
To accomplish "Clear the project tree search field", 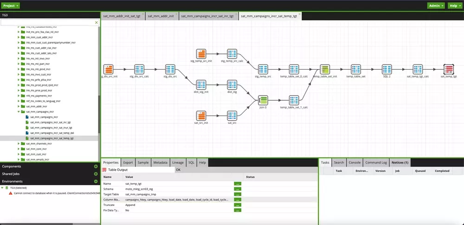I will [96, 22].
